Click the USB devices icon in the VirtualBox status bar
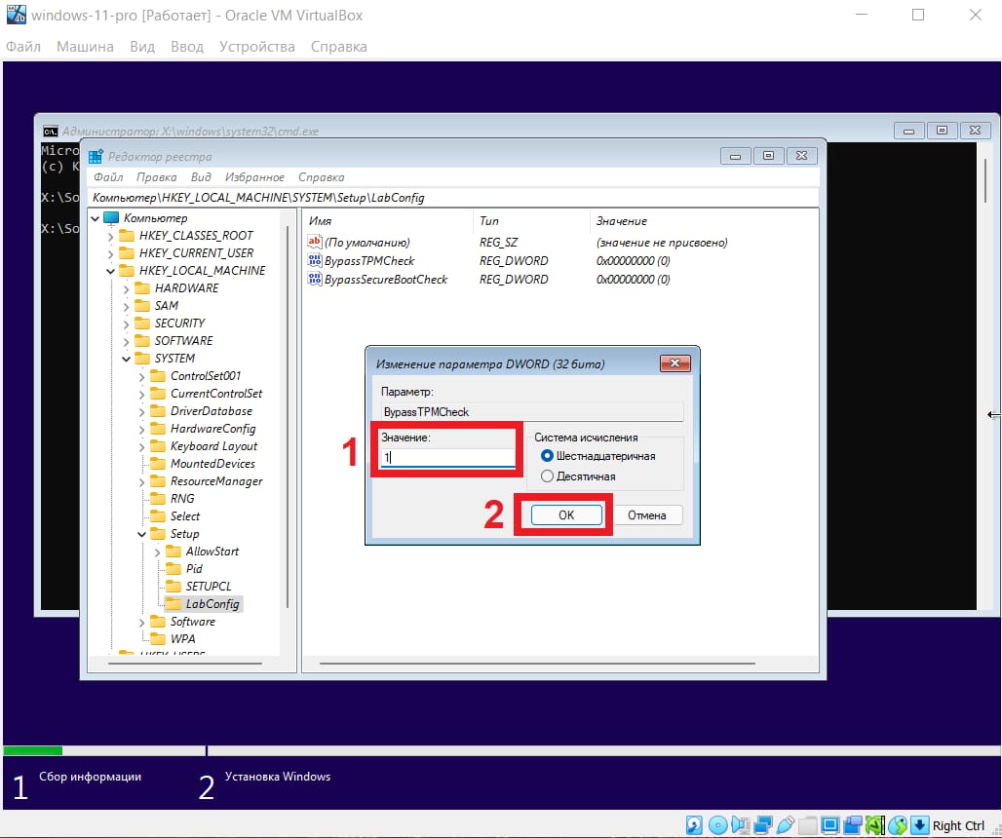The image size is (1002, 838). [x=786, y=825]
